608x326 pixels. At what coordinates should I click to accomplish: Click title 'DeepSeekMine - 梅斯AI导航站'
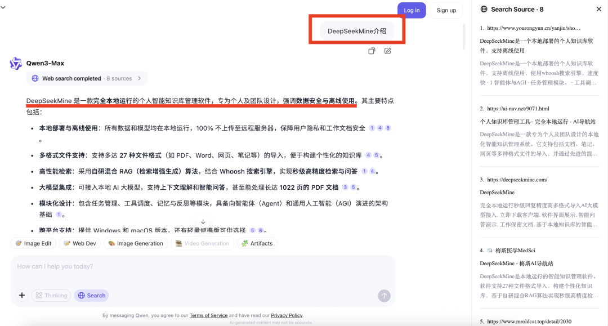(516, 263)
